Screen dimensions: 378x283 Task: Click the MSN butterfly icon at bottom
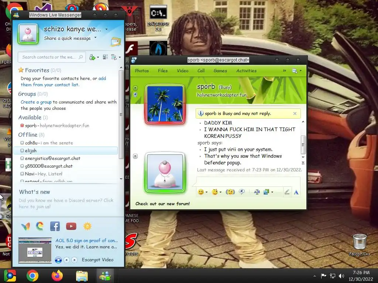pos(25,226)
